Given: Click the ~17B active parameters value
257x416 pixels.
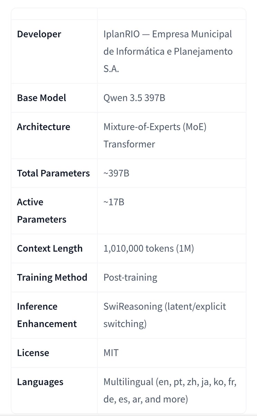Looking at the screenshot, I should (x=114, y=202).
